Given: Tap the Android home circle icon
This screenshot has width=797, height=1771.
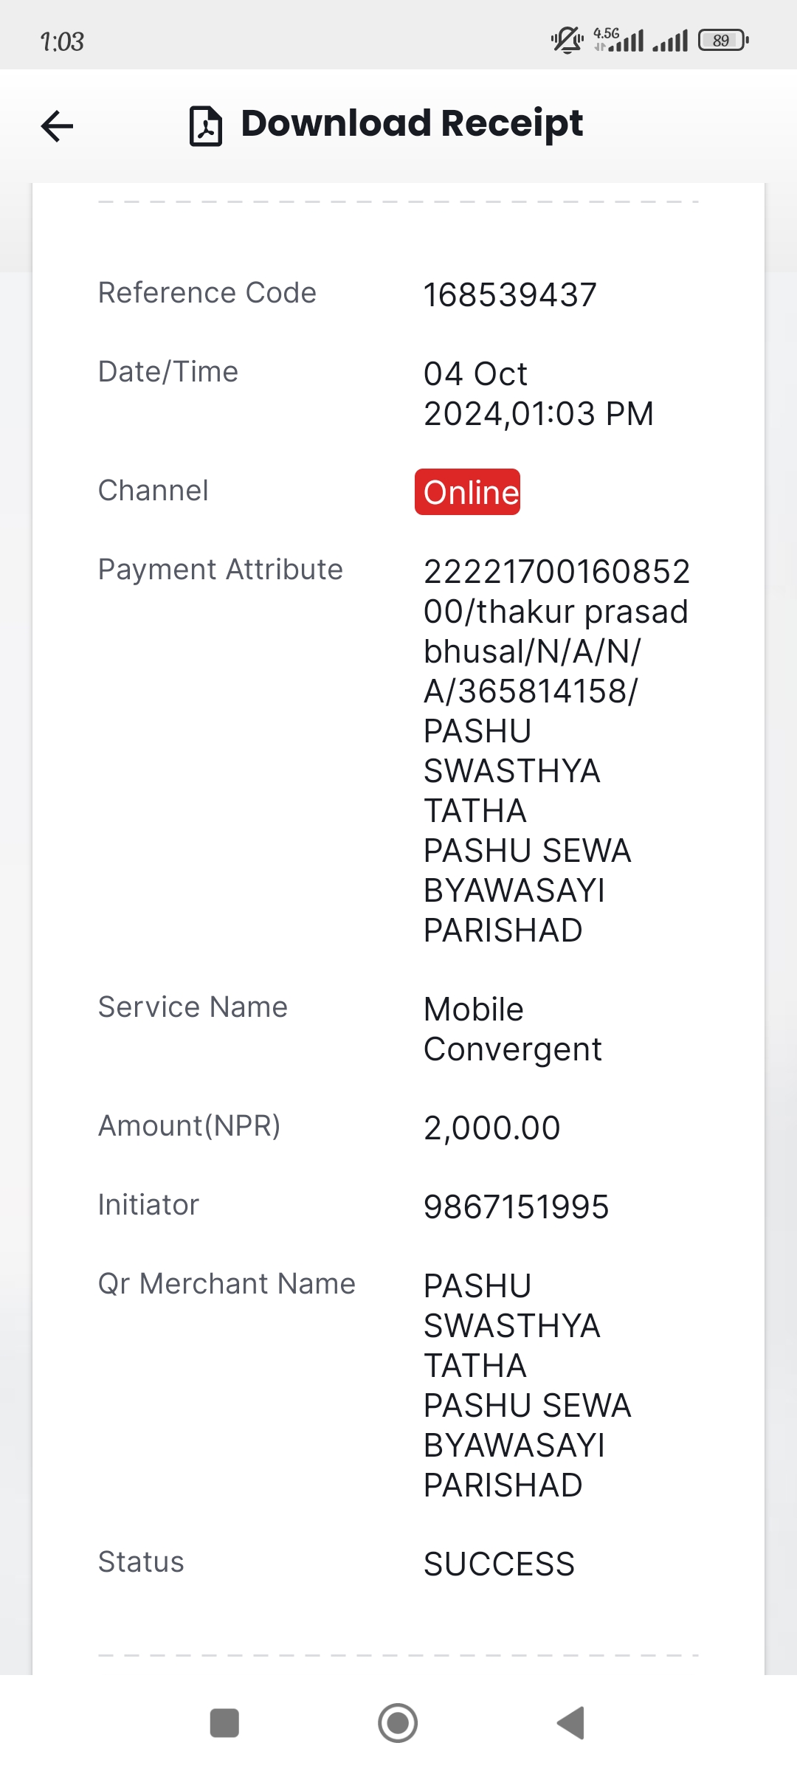Looking at the screenshot, I should (x=398, y=1723).
